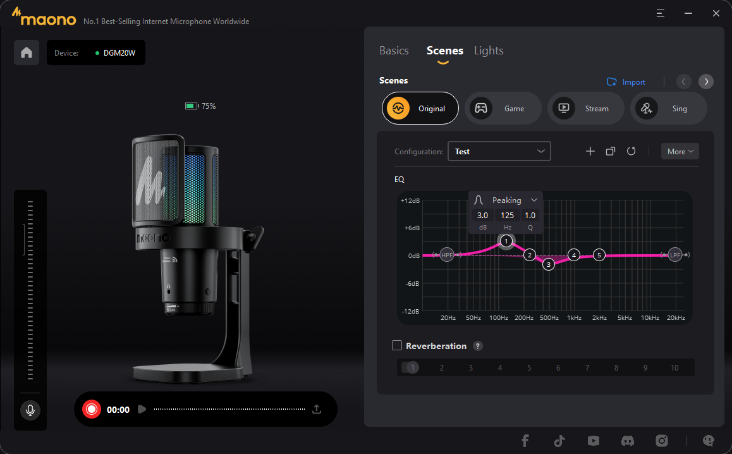732x454 pixels.
Task: Select the LPF filter node
Action: pyautogui.click(x=675, y=255)
